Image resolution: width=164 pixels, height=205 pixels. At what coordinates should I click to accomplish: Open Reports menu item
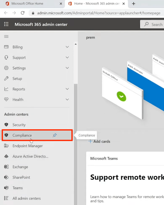(37, 89)
